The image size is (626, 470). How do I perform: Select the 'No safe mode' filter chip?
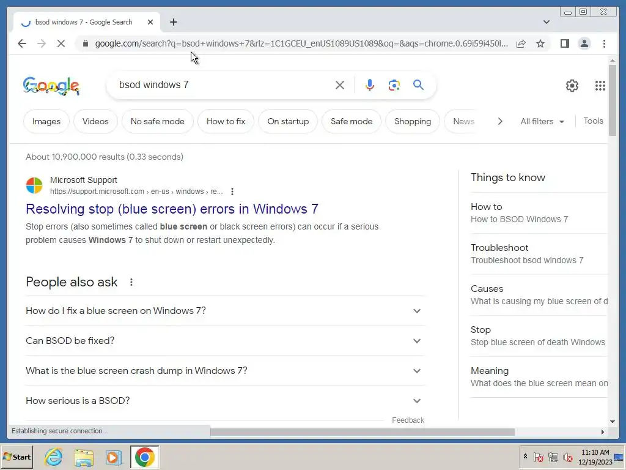(x=157, y=121)
